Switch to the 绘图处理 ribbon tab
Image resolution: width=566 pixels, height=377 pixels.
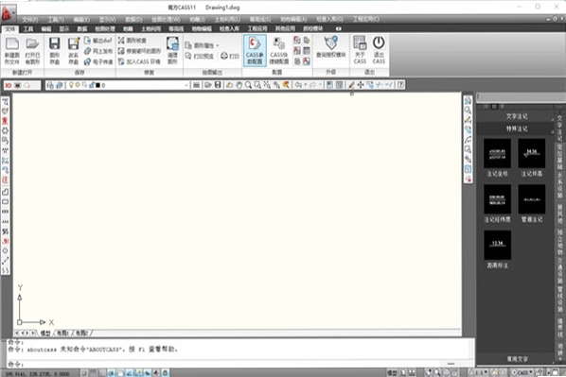(x=105, y=29)
